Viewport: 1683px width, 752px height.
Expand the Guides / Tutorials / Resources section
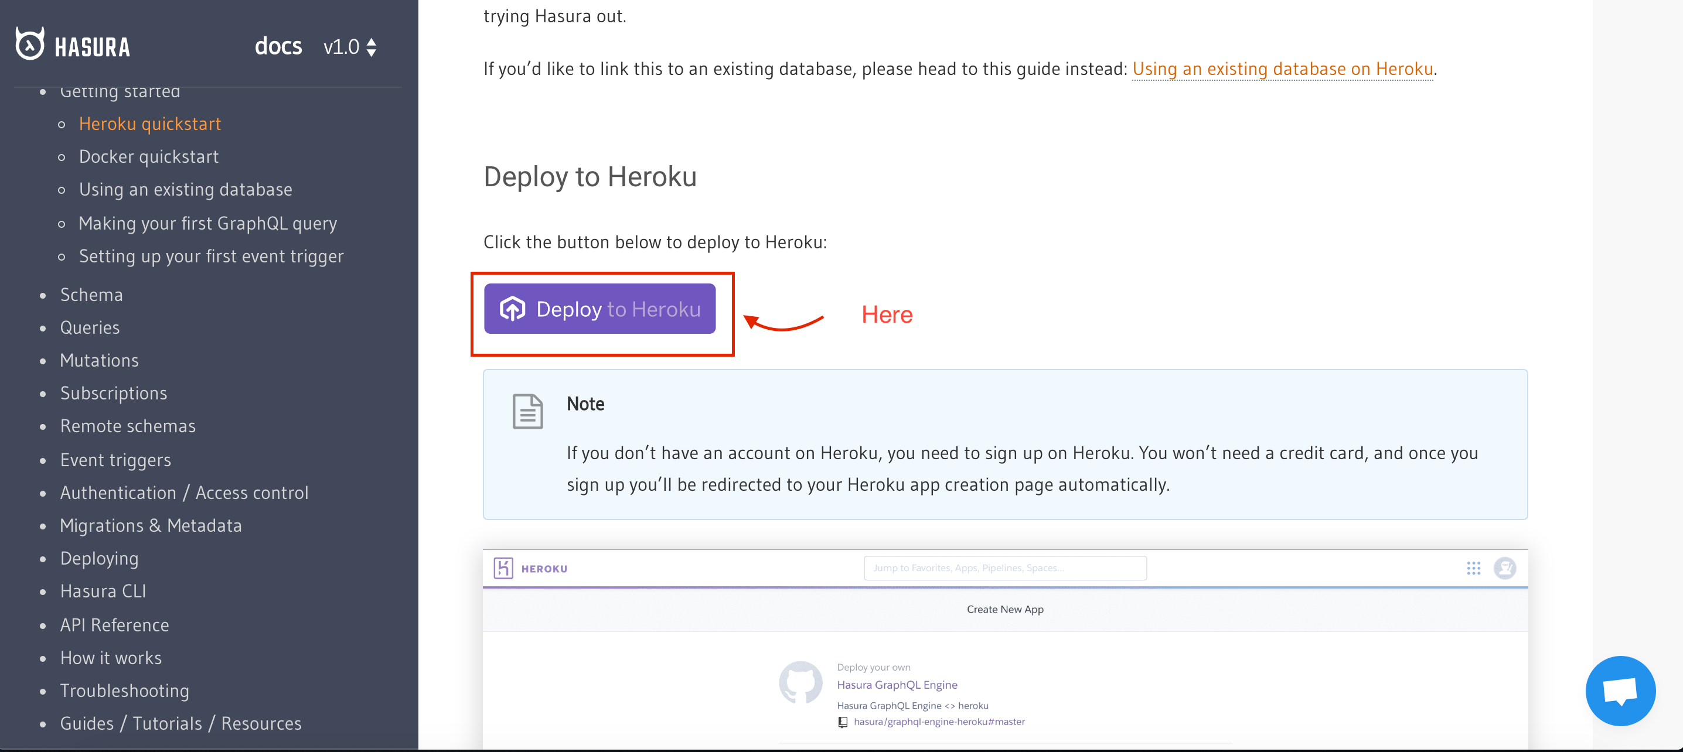click(181, 723)
